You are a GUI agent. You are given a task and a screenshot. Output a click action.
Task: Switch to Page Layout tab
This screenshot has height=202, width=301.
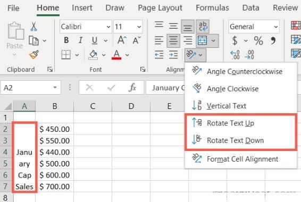coord(160,8)
